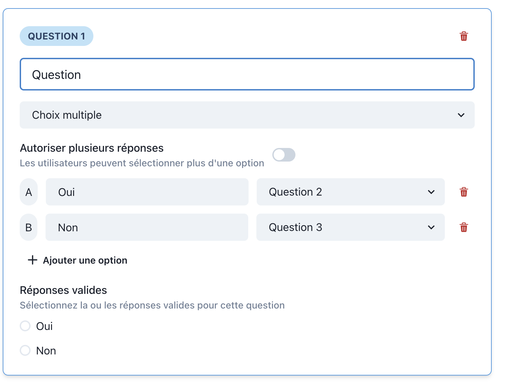The image size is (508, 383).
Task: Select the Non radio as valid answer
Action: click(x=25, y=350)
